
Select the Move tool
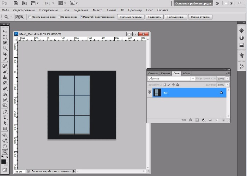5,31
